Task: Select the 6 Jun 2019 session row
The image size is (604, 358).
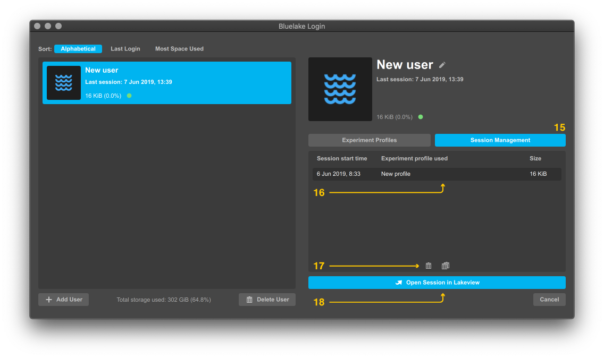Action: (436, 174)
